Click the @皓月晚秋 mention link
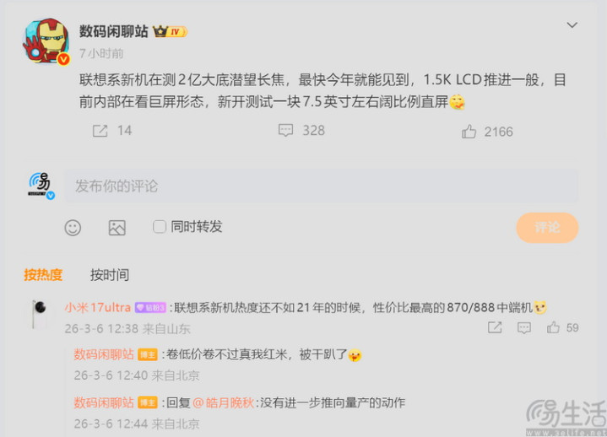This screenshot has height=437, width=607. click(x=224, y=403)
